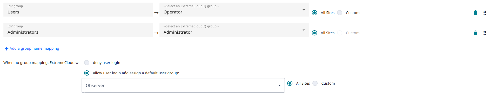Select Custom sites for Operator mapping
This screenshot has height=96, width=489.
(340, 13)
